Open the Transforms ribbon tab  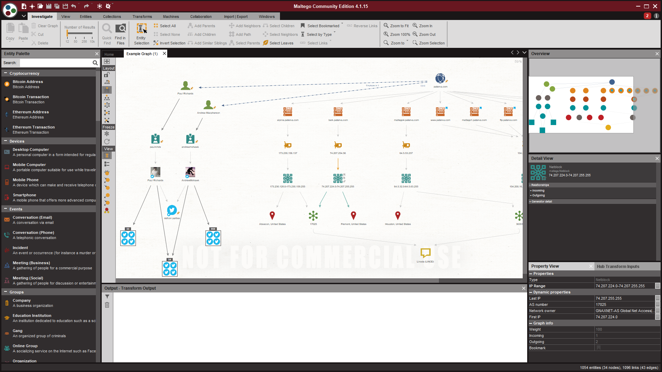coord(142,17)
